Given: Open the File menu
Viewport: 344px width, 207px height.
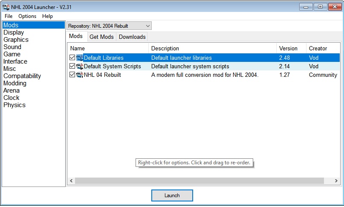Looking at the screenshot, I should 9,16.
